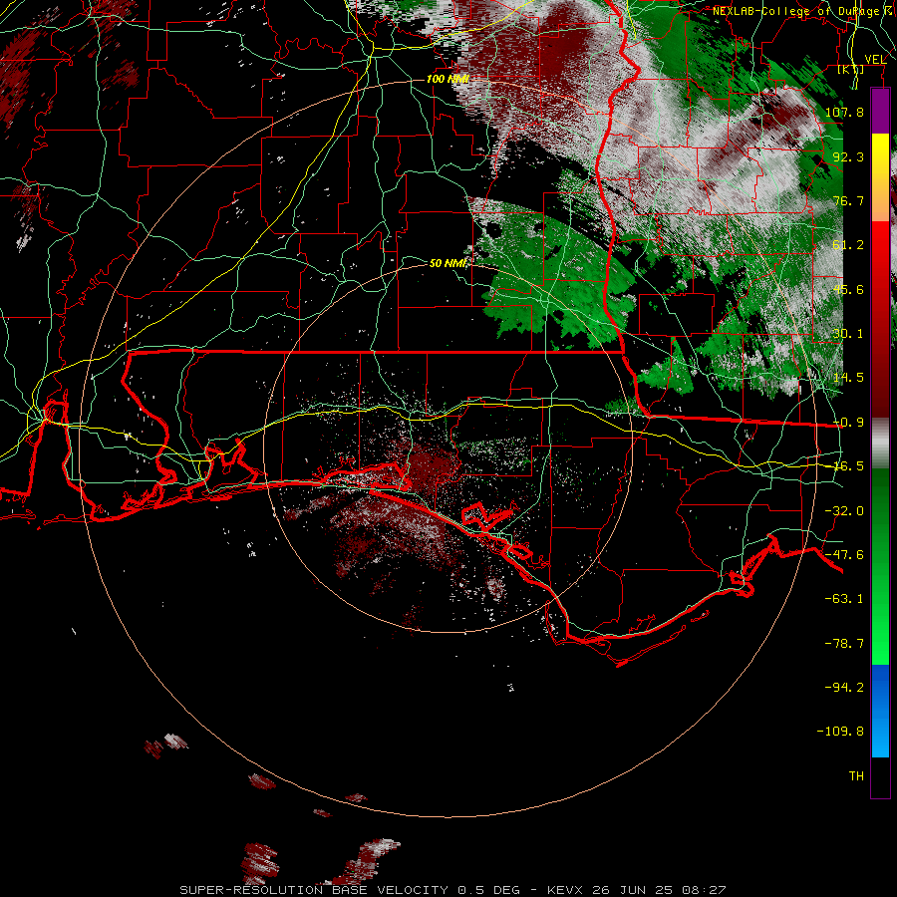Click the Super-Resolution Base Velocity caption
This screenshot has height=897, width=897.
point(350,890)
